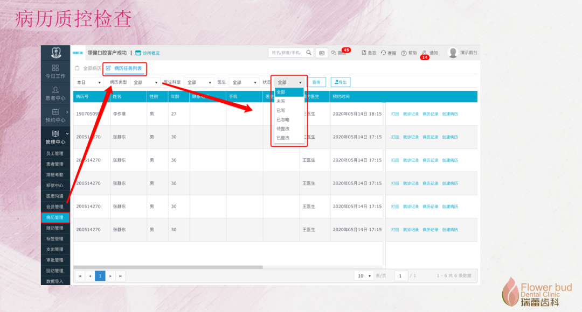Click the tooth logo above the sidebar
This screenshot has width=582, height=312.
[56, 53]
